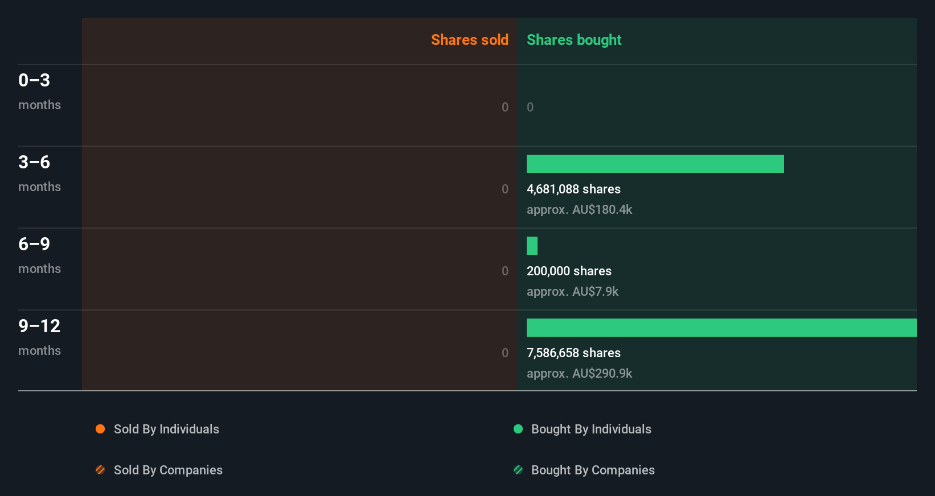This screenshot has height=496, width=935.
Task: Click the approx. AU$180.4k amount
Action: point(579,210)
